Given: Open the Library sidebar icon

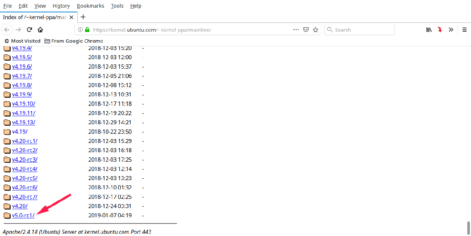Looking at the screenshot, I should coord(429,30).
